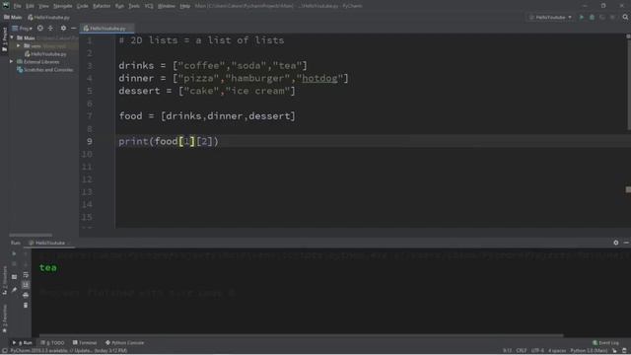Viewport: 631px width, 355px height.
Task: Click the tool windows toggle icon in status bar corner
Action: point(4,351)
